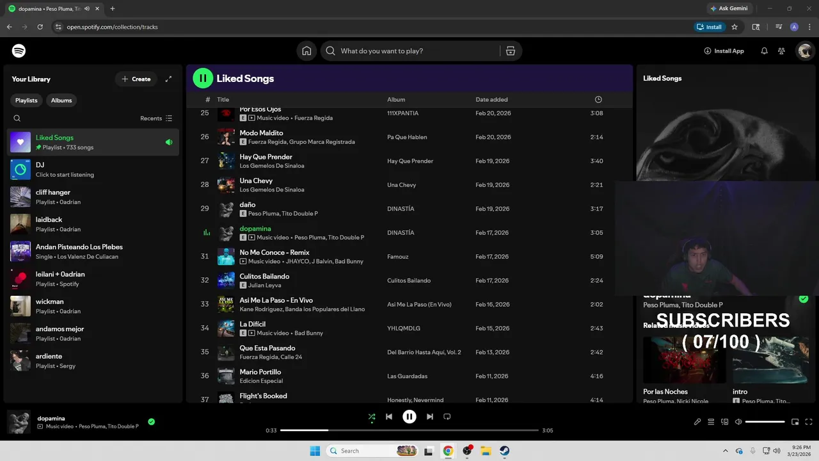Open Steam from the taskbar
Image resolution: width=819 pixels, height=461 pixels.
[x=504, y=451]
